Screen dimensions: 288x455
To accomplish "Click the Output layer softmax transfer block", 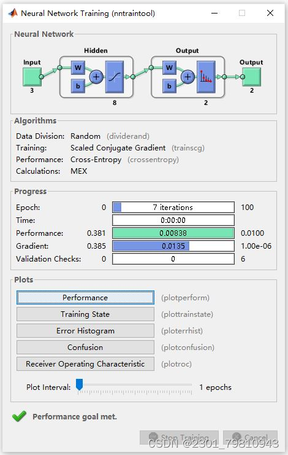I will click(206, 77).
